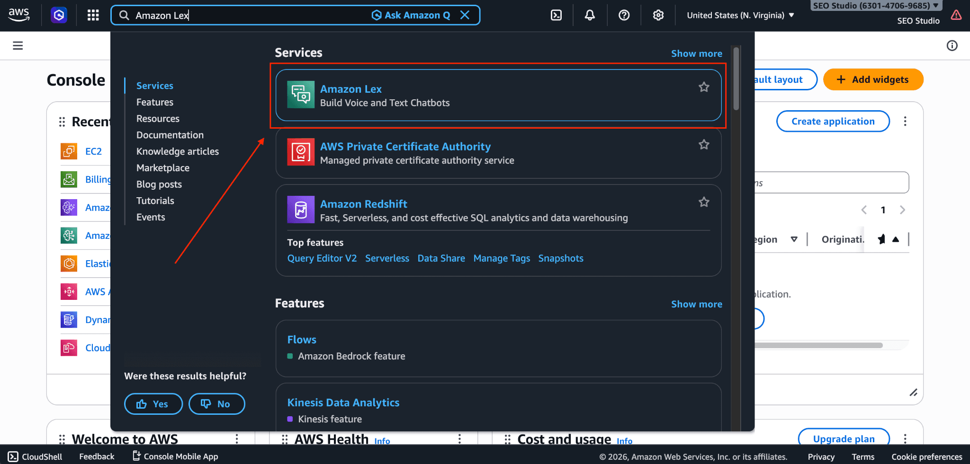Viewport: 970px width, 464px height.
Task: Open the Region column filter dropdown arrow
Action: 794,239
